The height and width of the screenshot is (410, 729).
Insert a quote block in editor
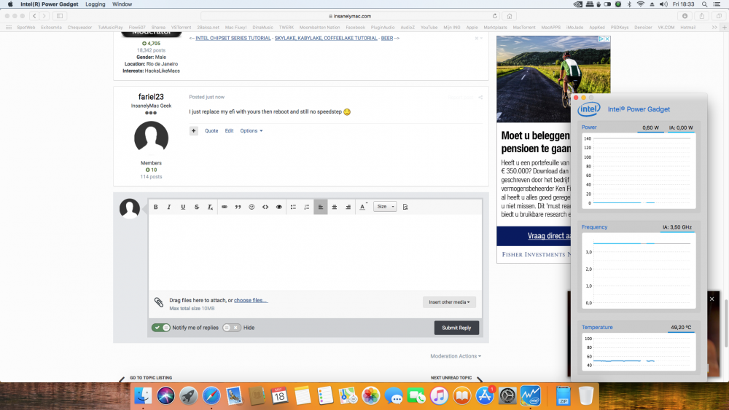(238, 207)
